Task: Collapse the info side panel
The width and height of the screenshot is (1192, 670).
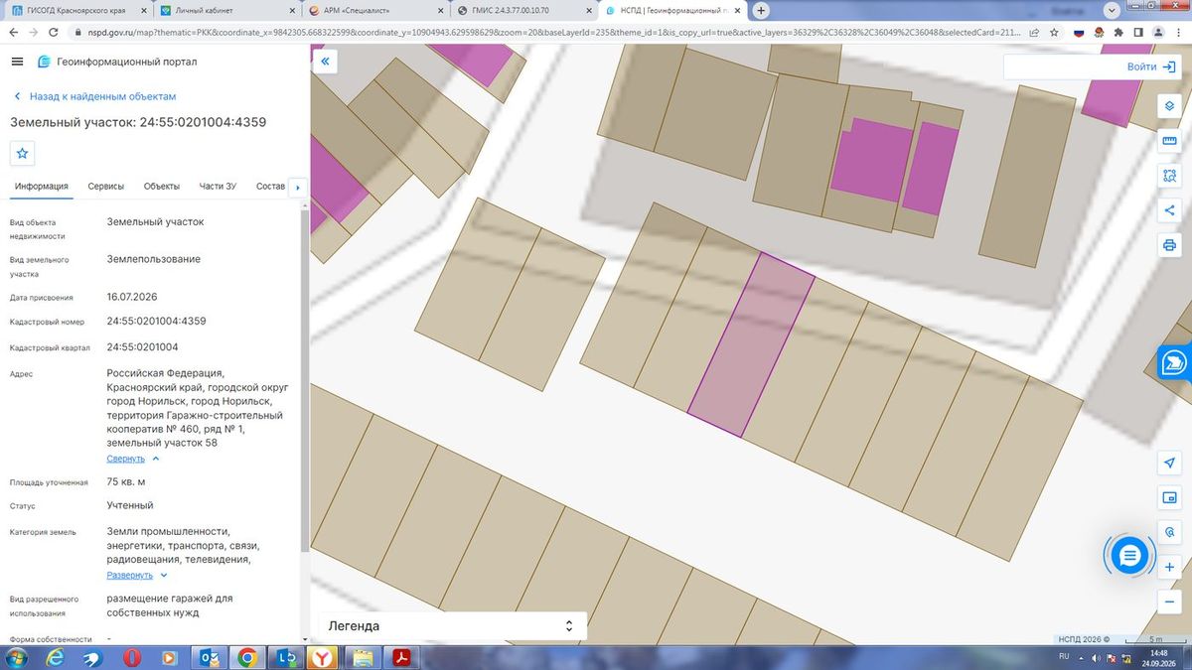Action: (x=325, y=62)
